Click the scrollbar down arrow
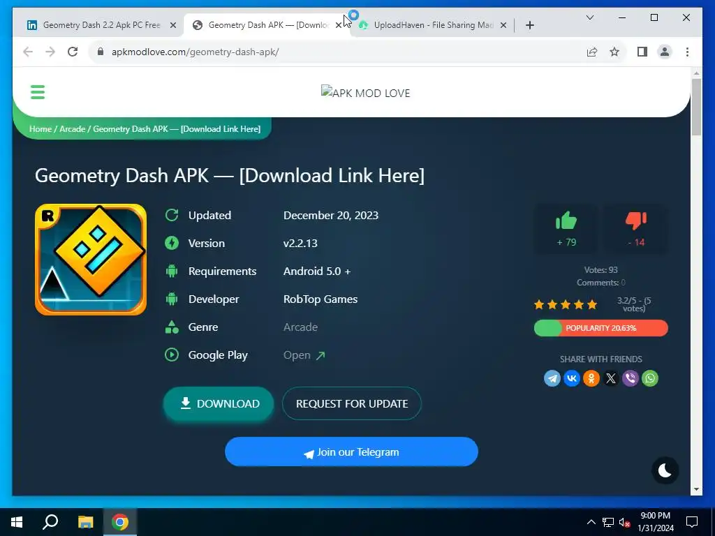Image resolution: width=715 pixels, height=536 pixels. (696, 489)
